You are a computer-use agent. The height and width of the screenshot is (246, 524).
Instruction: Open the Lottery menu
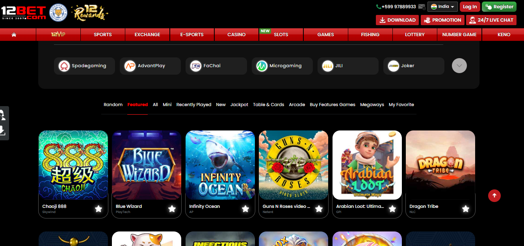pos(415,35)
